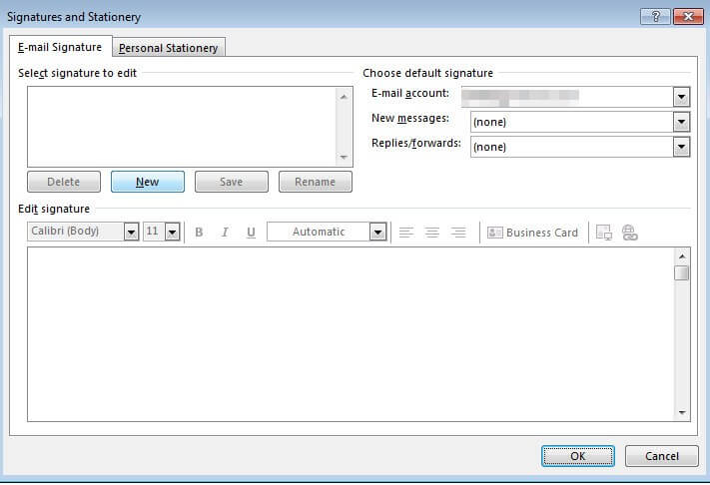
Task: Insert a picture into signature
Action: point(604,233)
